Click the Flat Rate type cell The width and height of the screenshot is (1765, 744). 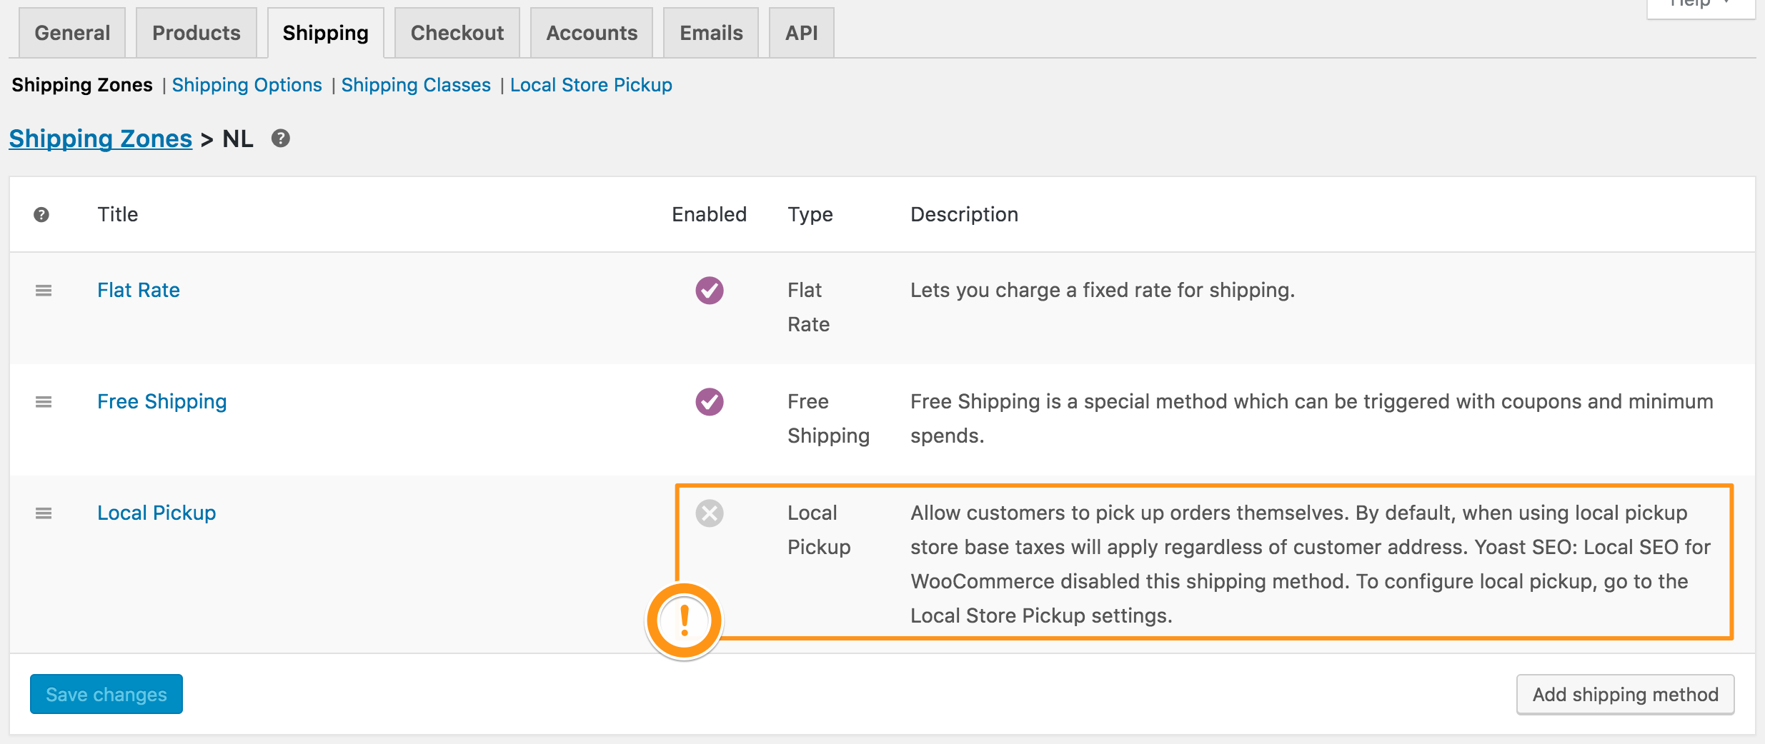pyautogui.click(x=809, y=307)
